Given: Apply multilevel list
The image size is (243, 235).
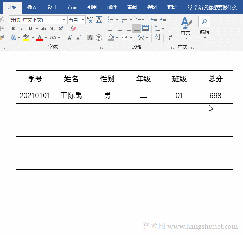Looking at the screenshot, I should coord(138,20).
